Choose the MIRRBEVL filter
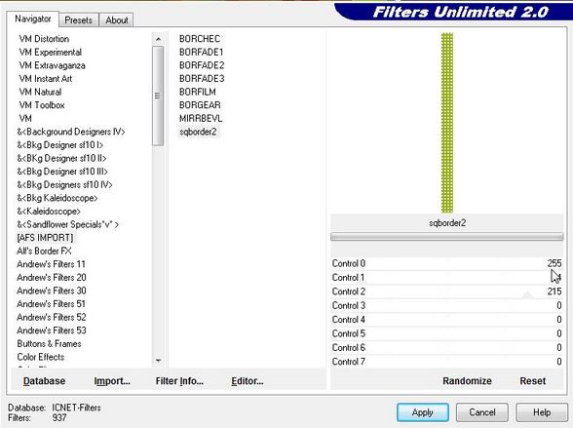573x428 pixels. coord(201,118)
